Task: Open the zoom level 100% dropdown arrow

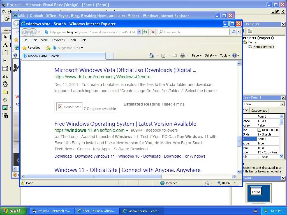Action: click(235, 183)
